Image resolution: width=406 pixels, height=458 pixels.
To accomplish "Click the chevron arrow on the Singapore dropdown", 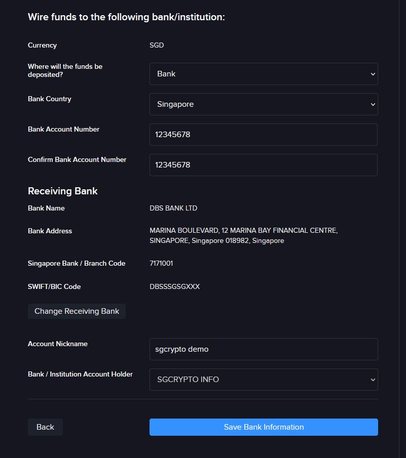I will tap(373, 104).
